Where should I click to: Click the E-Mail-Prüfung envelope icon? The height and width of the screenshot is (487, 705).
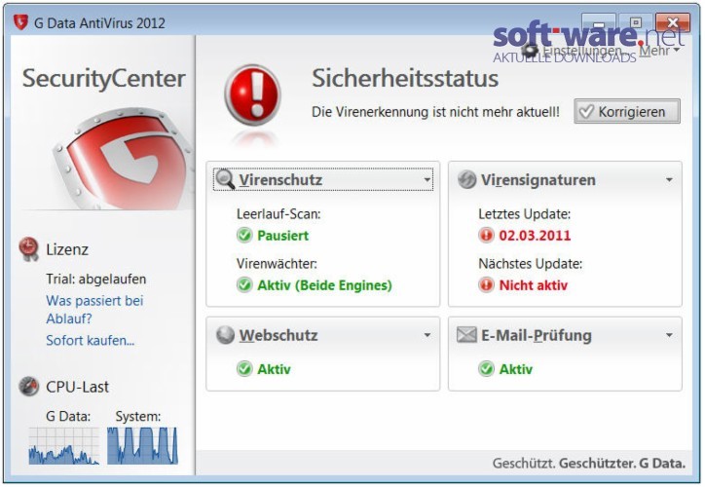click(466, 335)
